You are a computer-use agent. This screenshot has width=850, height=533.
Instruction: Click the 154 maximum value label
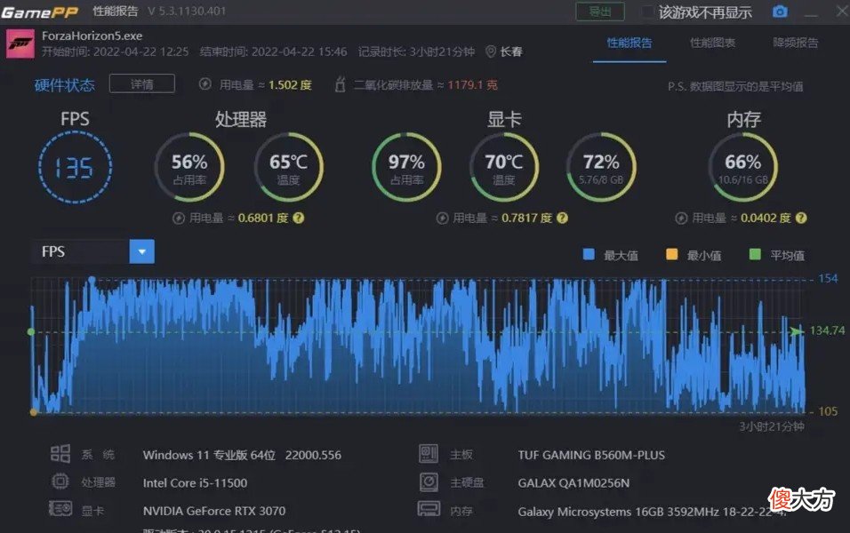(x=828, y=278)
